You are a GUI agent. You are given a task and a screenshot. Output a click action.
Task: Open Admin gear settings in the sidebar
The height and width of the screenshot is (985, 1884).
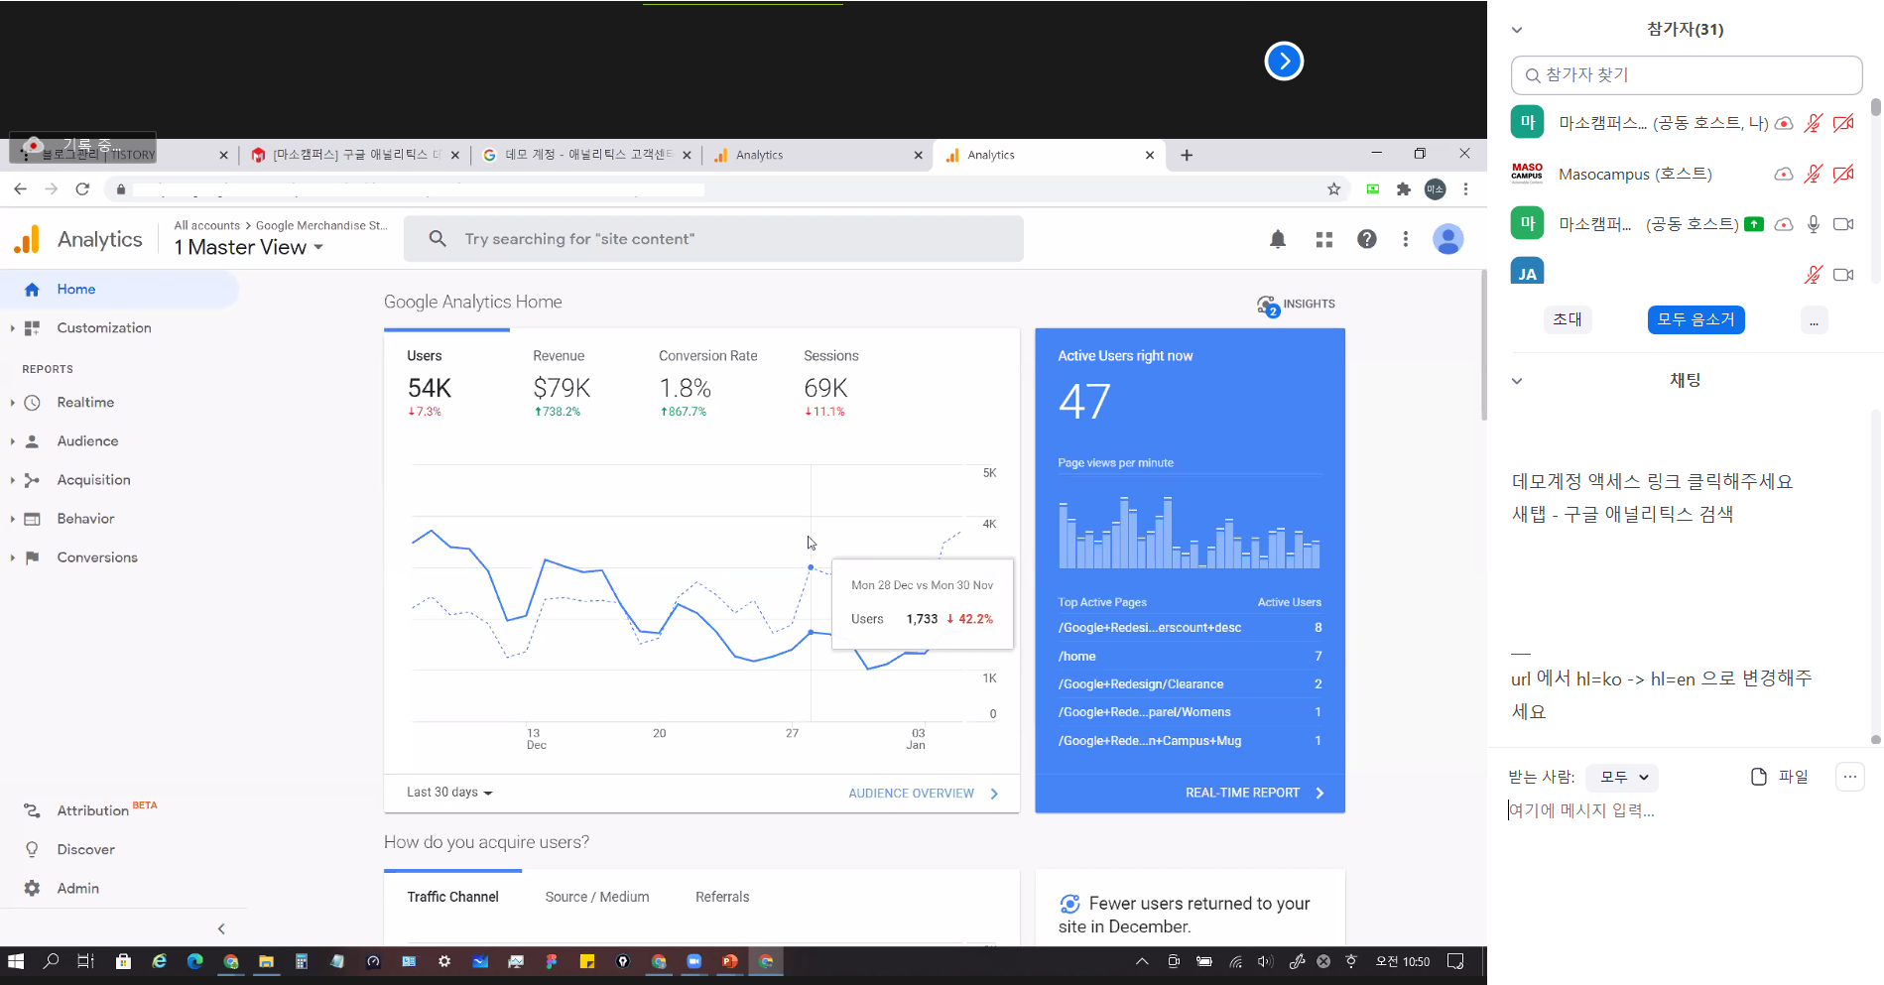[33, 888]
